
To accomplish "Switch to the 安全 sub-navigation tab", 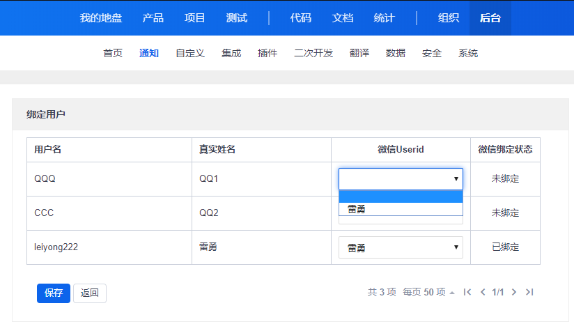I will tap(432, 53).
